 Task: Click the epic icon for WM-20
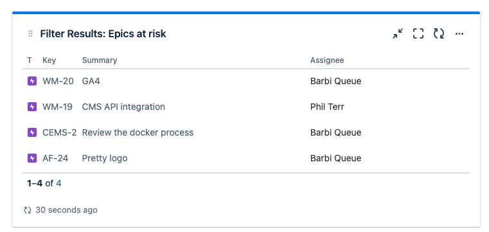32,82
